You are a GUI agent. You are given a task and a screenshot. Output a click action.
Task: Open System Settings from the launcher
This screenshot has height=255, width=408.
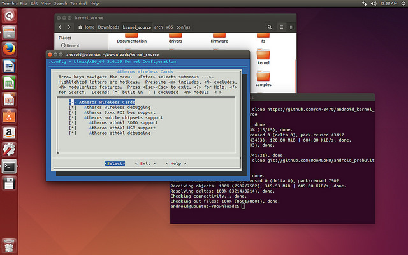9,150
